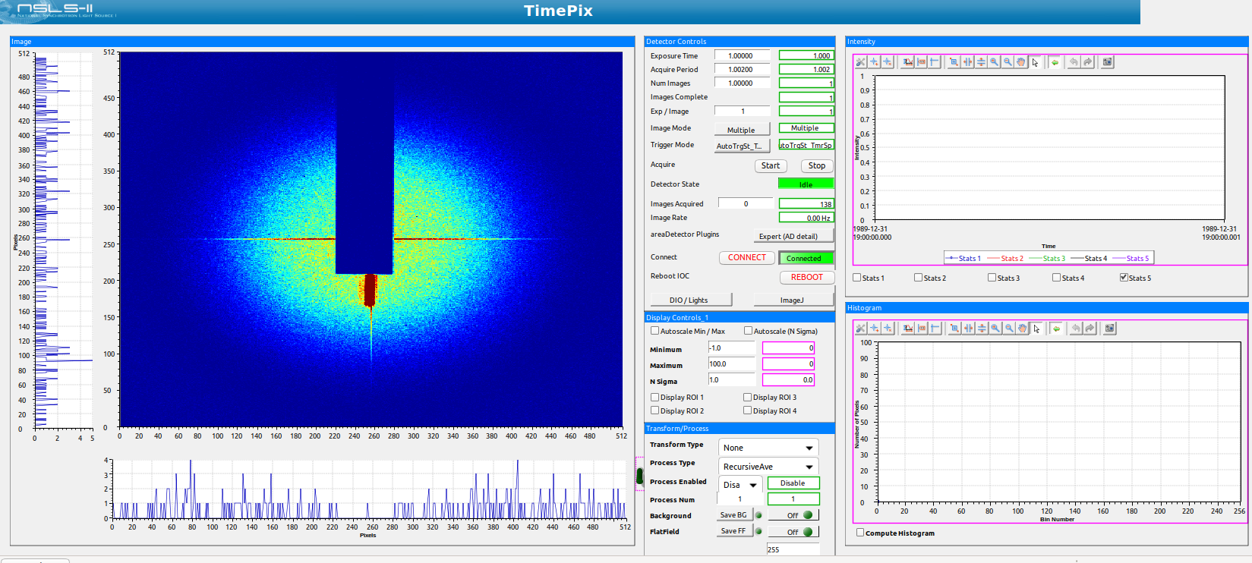The image size is (1252, 563).
Task: Check Display ROI 2
Action: pos(655,410)
